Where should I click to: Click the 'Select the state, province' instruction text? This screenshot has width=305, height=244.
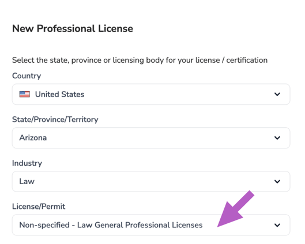click(140, 60)
